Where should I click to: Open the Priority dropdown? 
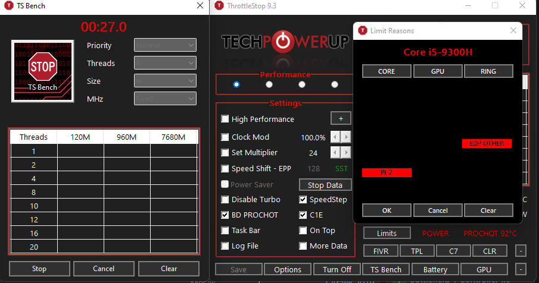point(165,45)
